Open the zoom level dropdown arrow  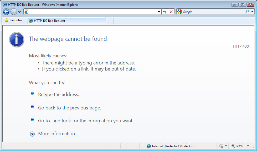(248, 146)
